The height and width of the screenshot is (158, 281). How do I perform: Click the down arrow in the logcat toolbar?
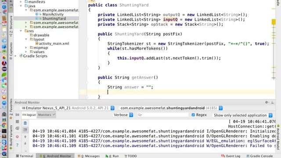pyautogui.click(x=25, y=144)
